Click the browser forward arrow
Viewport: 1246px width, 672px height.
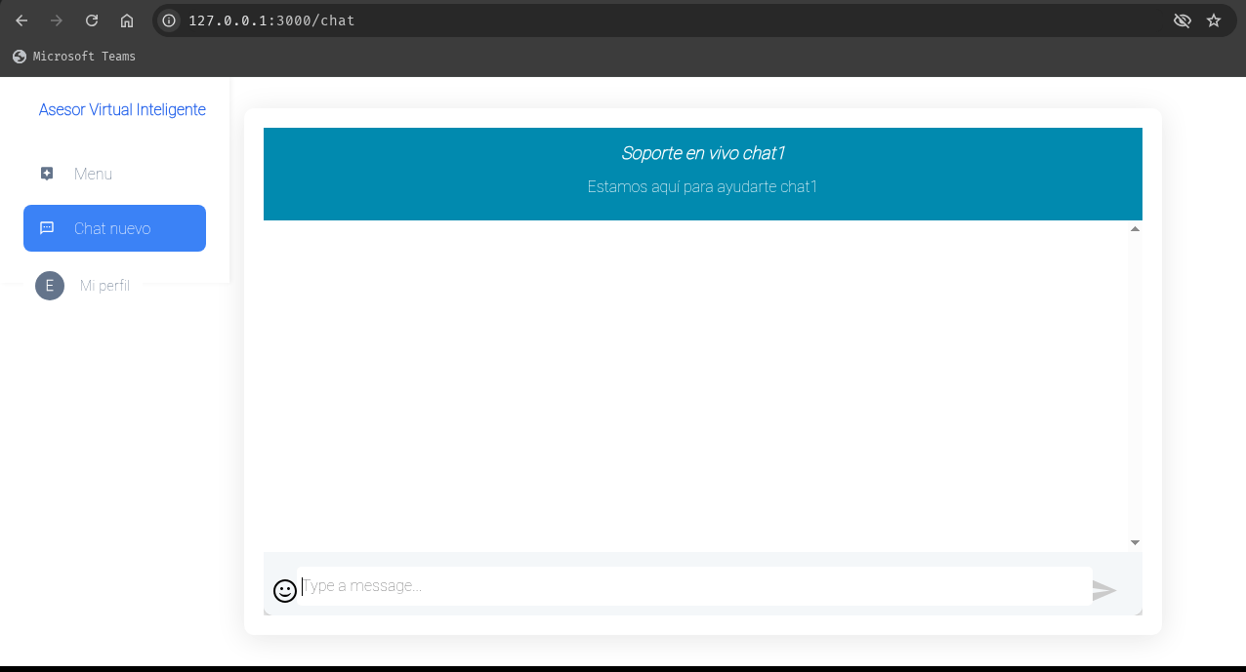click(57, 20)
